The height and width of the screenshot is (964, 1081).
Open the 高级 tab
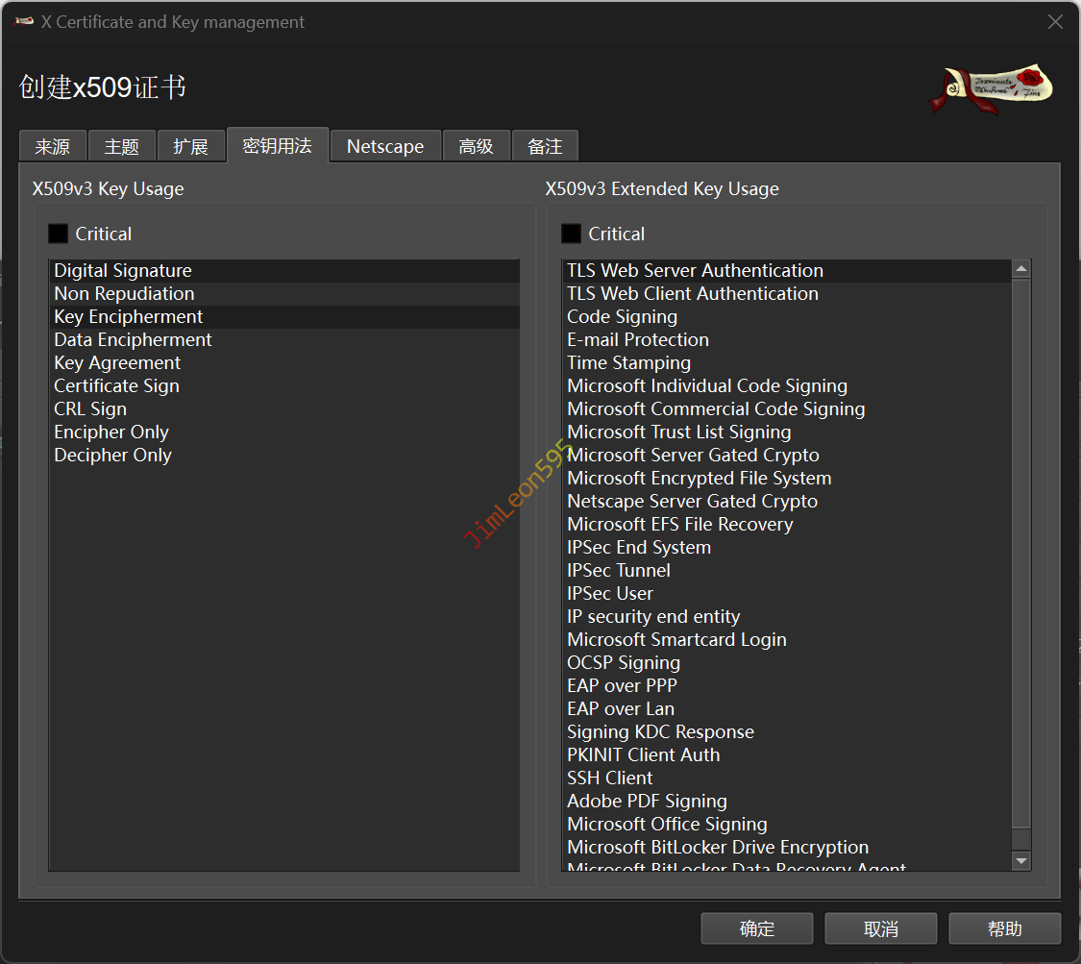coord(477,147)
